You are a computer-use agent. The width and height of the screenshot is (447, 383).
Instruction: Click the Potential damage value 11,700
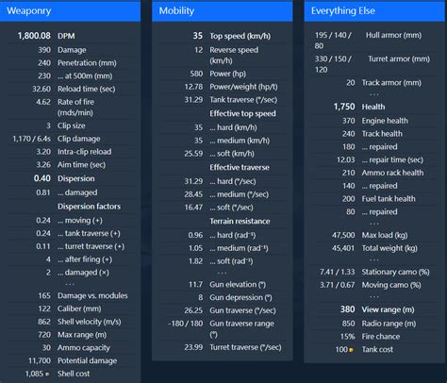pos(40,360)
